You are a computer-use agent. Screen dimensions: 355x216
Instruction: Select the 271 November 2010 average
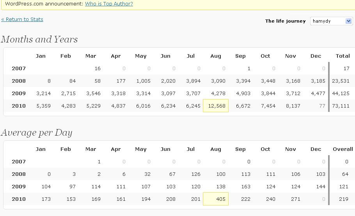click(295, 199)
